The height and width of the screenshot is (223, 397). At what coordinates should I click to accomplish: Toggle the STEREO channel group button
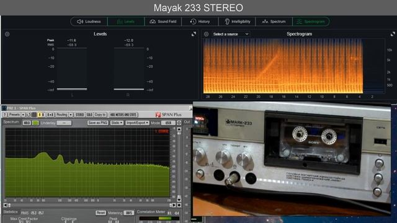click(79, 115)
